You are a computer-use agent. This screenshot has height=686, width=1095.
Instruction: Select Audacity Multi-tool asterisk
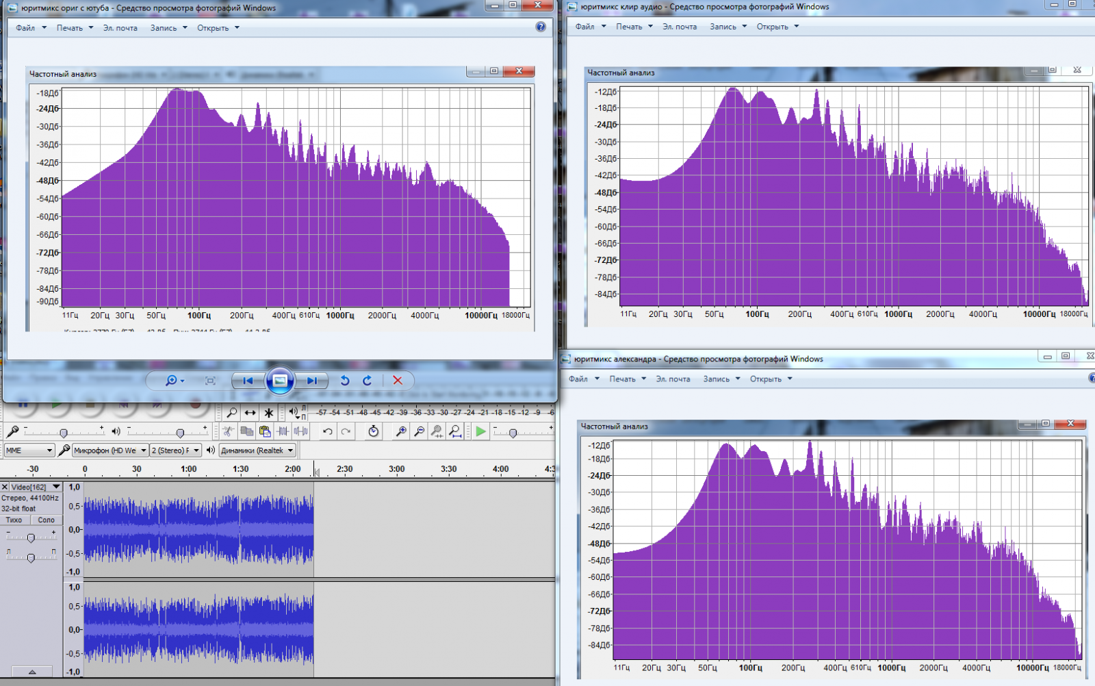pos(269,413)
